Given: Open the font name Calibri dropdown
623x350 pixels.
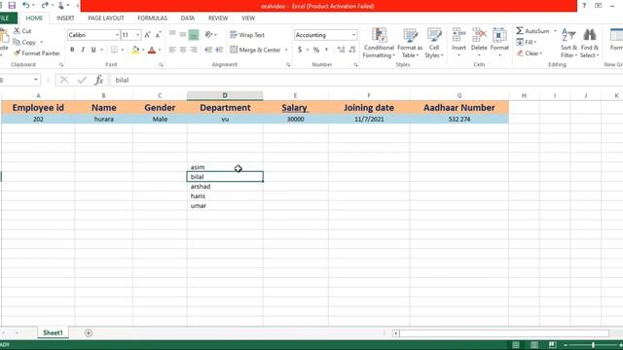Looking at the screenshot, I should [x=117, y=35].
